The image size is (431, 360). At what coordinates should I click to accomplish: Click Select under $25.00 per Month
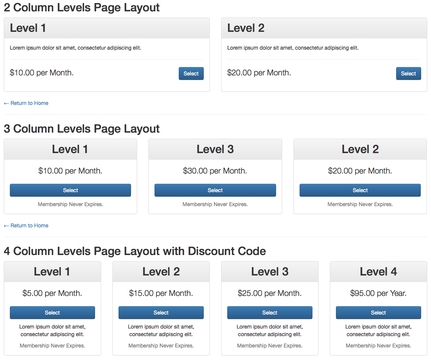click(x=270, y=313)
